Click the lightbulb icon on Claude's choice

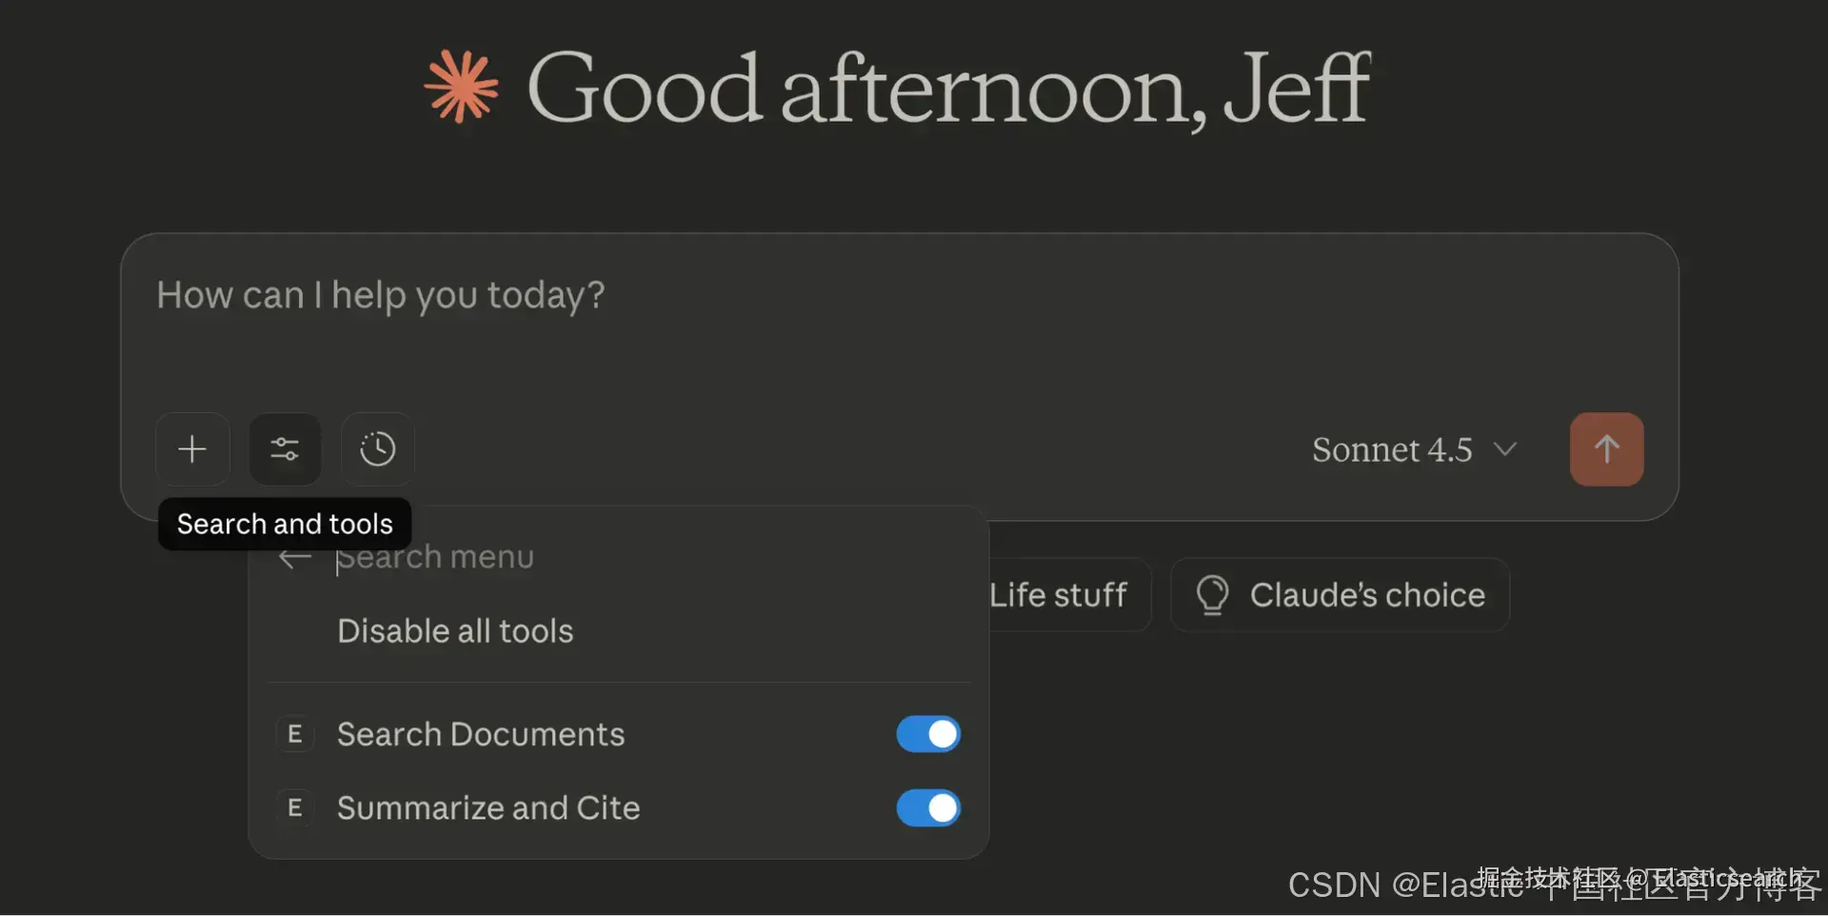point(1212,595)
